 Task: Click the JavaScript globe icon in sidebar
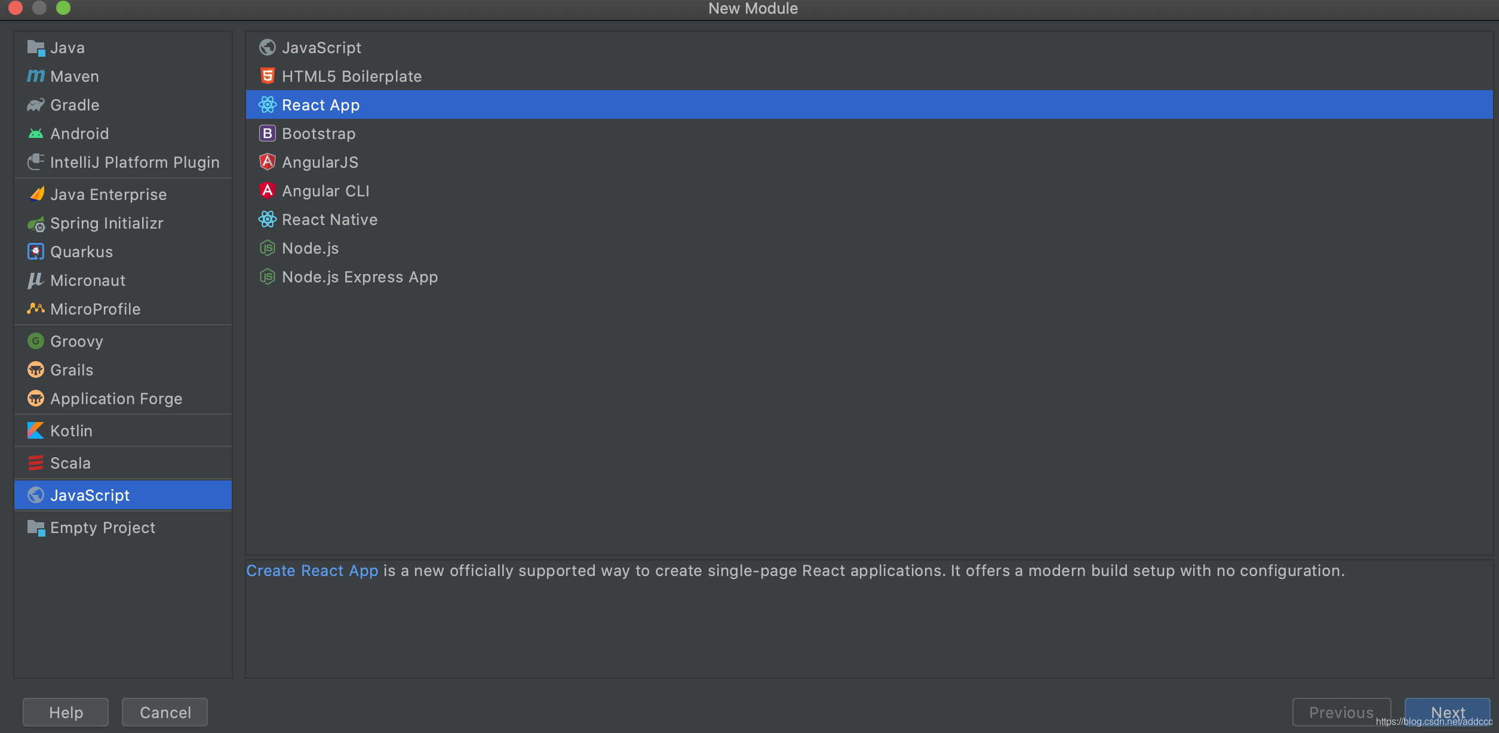click(x=36, y=495)
